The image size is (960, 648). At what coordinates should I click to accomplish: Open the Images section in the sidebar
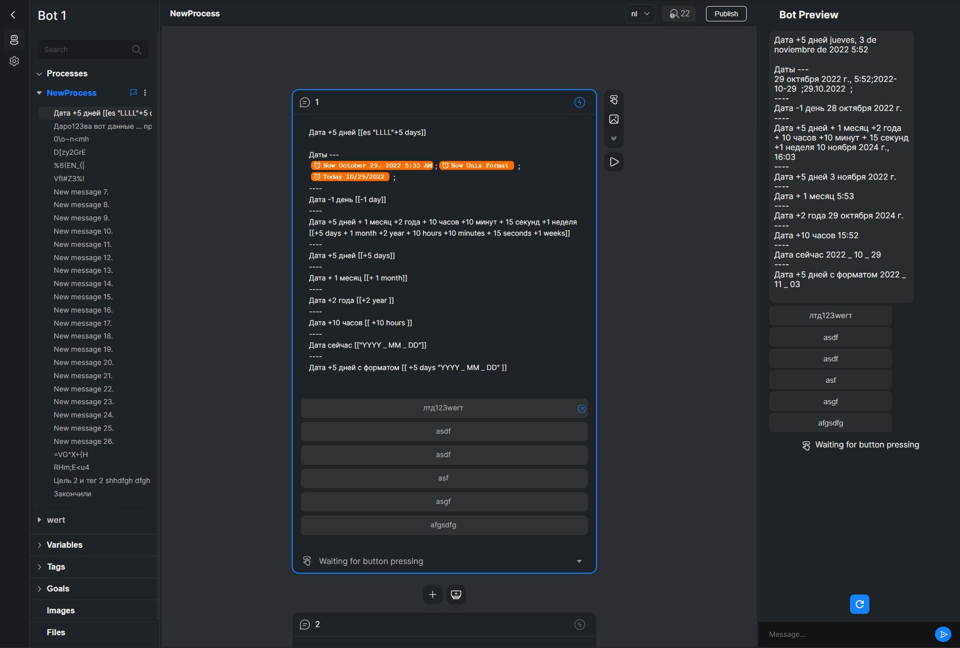[60, 610]
